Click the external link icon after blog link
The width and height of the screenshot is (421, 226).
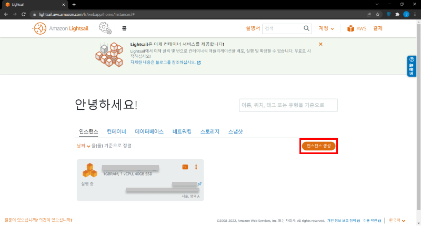click(199, 63)
